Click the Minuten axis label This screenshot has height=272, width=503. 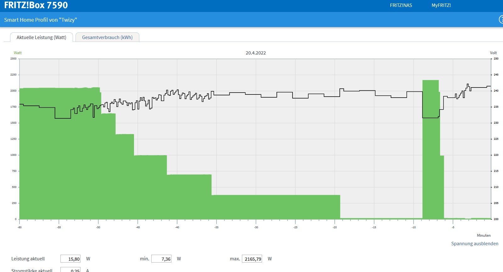pyautogui.click(x=483, y=235)
